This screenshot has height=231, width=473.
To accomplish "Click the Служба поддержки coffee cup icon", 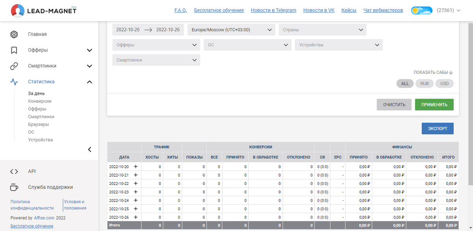I will coord(14,187).
